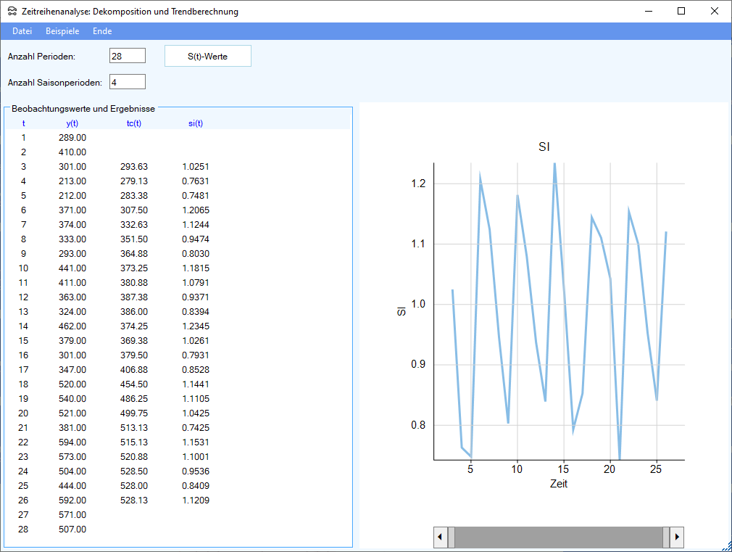The image size is (732, 552).
Task: Click the app icon in title bar
Action: [12, 12]
